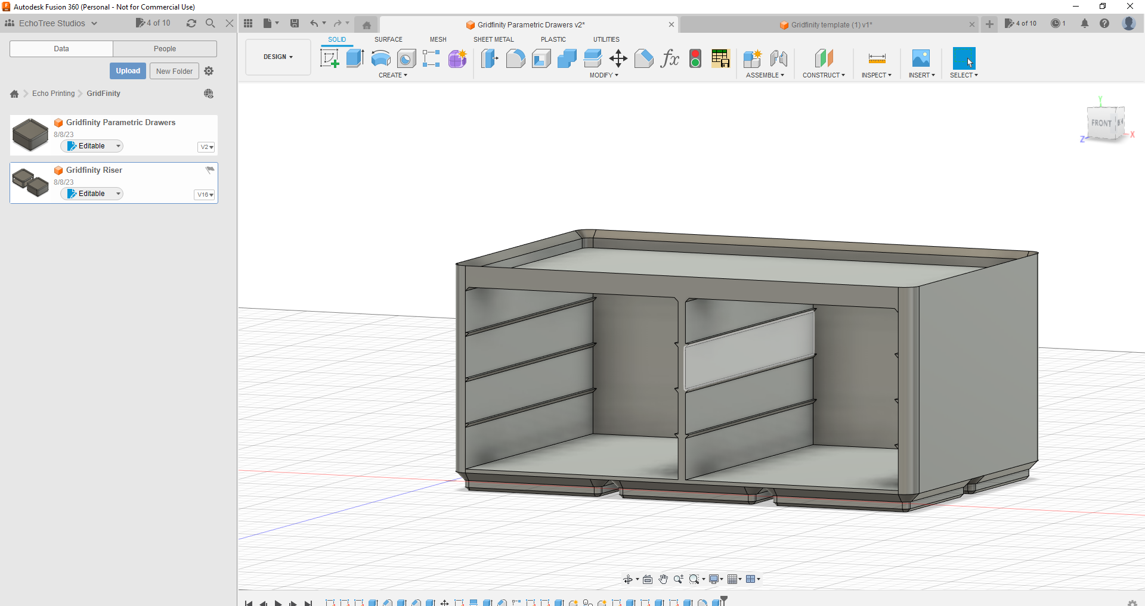Click the Echo Printing breadcrumb link
The height and width of the screenshot is (606, 1145).
[53, 94]
